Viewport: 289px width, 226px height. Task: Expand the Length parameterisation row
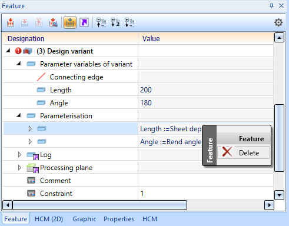pos(30,129)
